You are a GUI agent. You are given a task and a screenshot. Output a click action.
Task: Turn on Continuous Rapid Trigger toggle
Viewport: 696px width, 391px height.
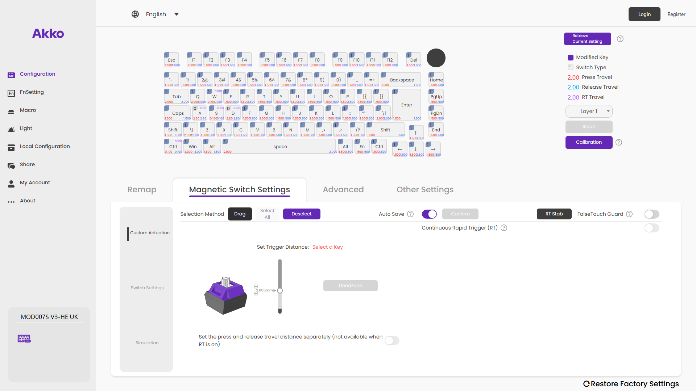tap(651, 228)
